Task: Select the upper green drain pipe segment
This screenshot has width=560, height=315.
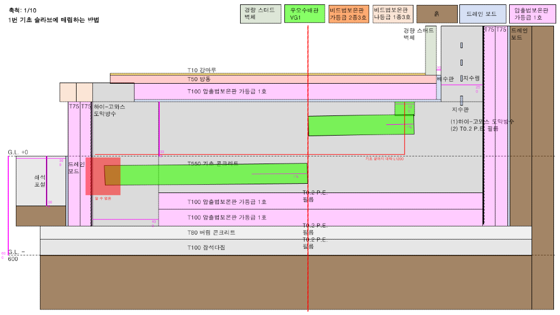Action: coord(361,125)
